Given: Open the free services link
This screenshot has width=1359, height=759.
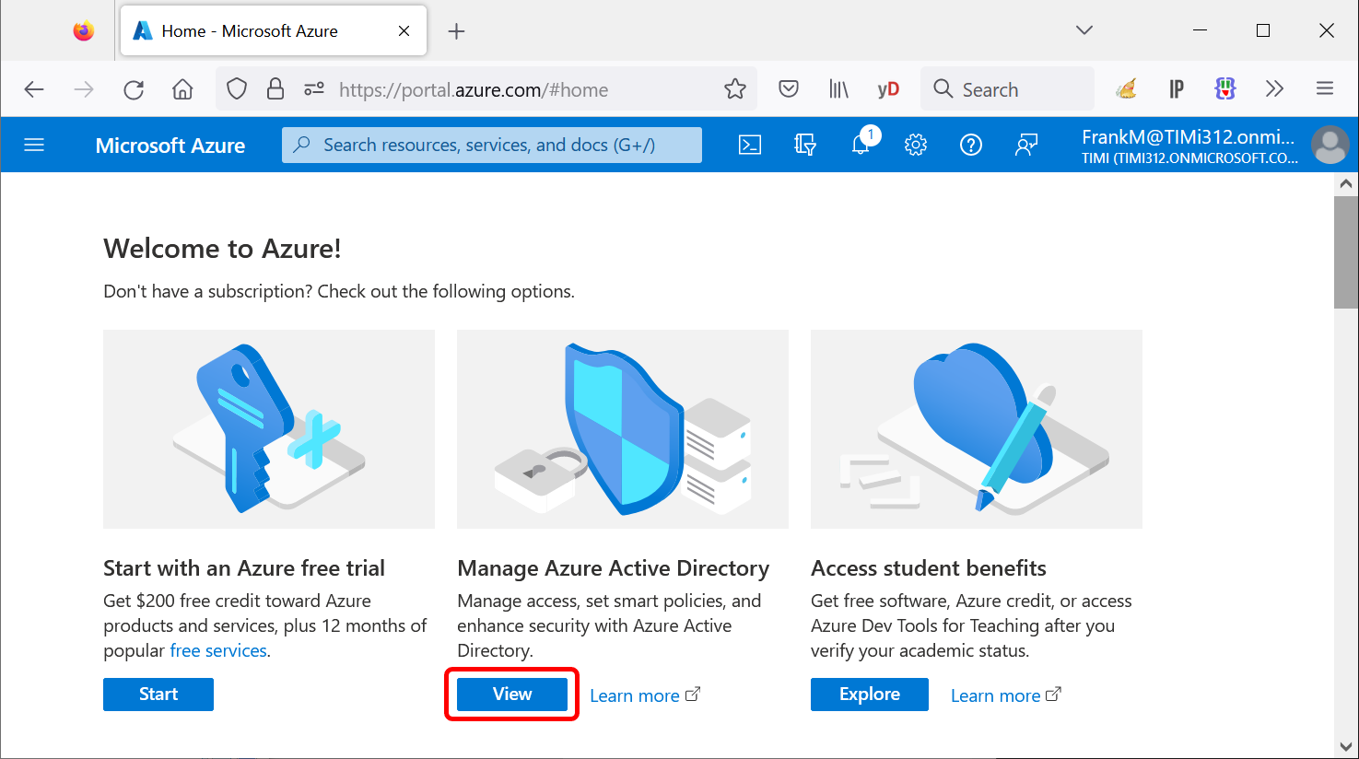Looking at the screenshot, I should [218, 650].
